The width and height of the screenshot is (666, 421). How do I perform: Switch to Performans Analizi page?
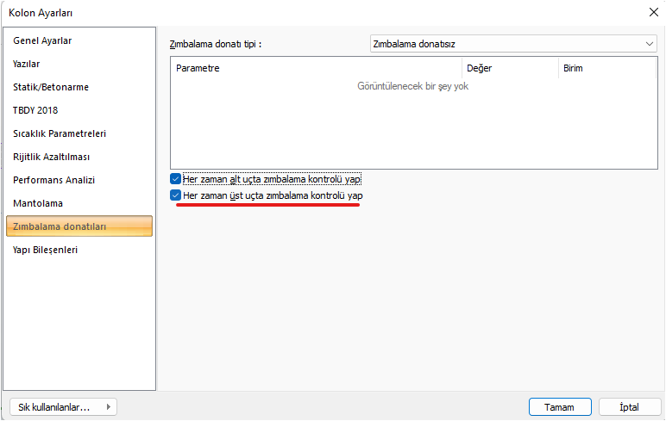point(53,180)
